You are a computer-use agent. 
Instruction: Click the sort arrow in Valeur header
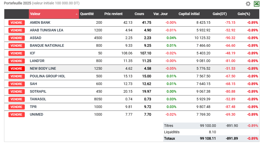tap(77, 14)
